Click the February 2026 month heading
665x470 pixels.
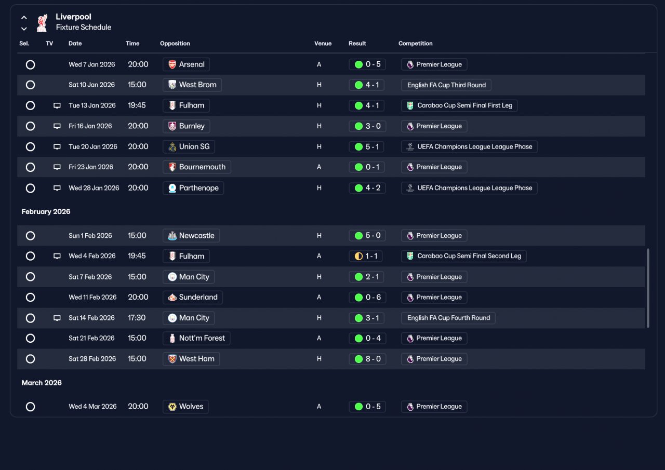click(x=46, y=212)
